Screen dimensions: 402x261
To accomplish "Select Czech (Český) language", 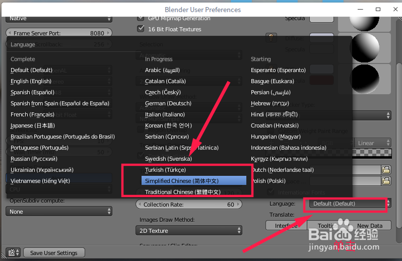I will point(163,92).
